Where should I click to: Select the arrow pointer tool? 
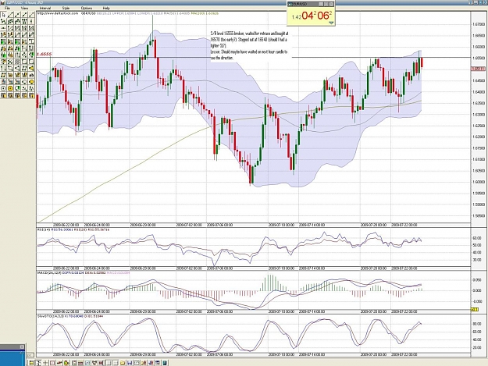click(3, 15)
